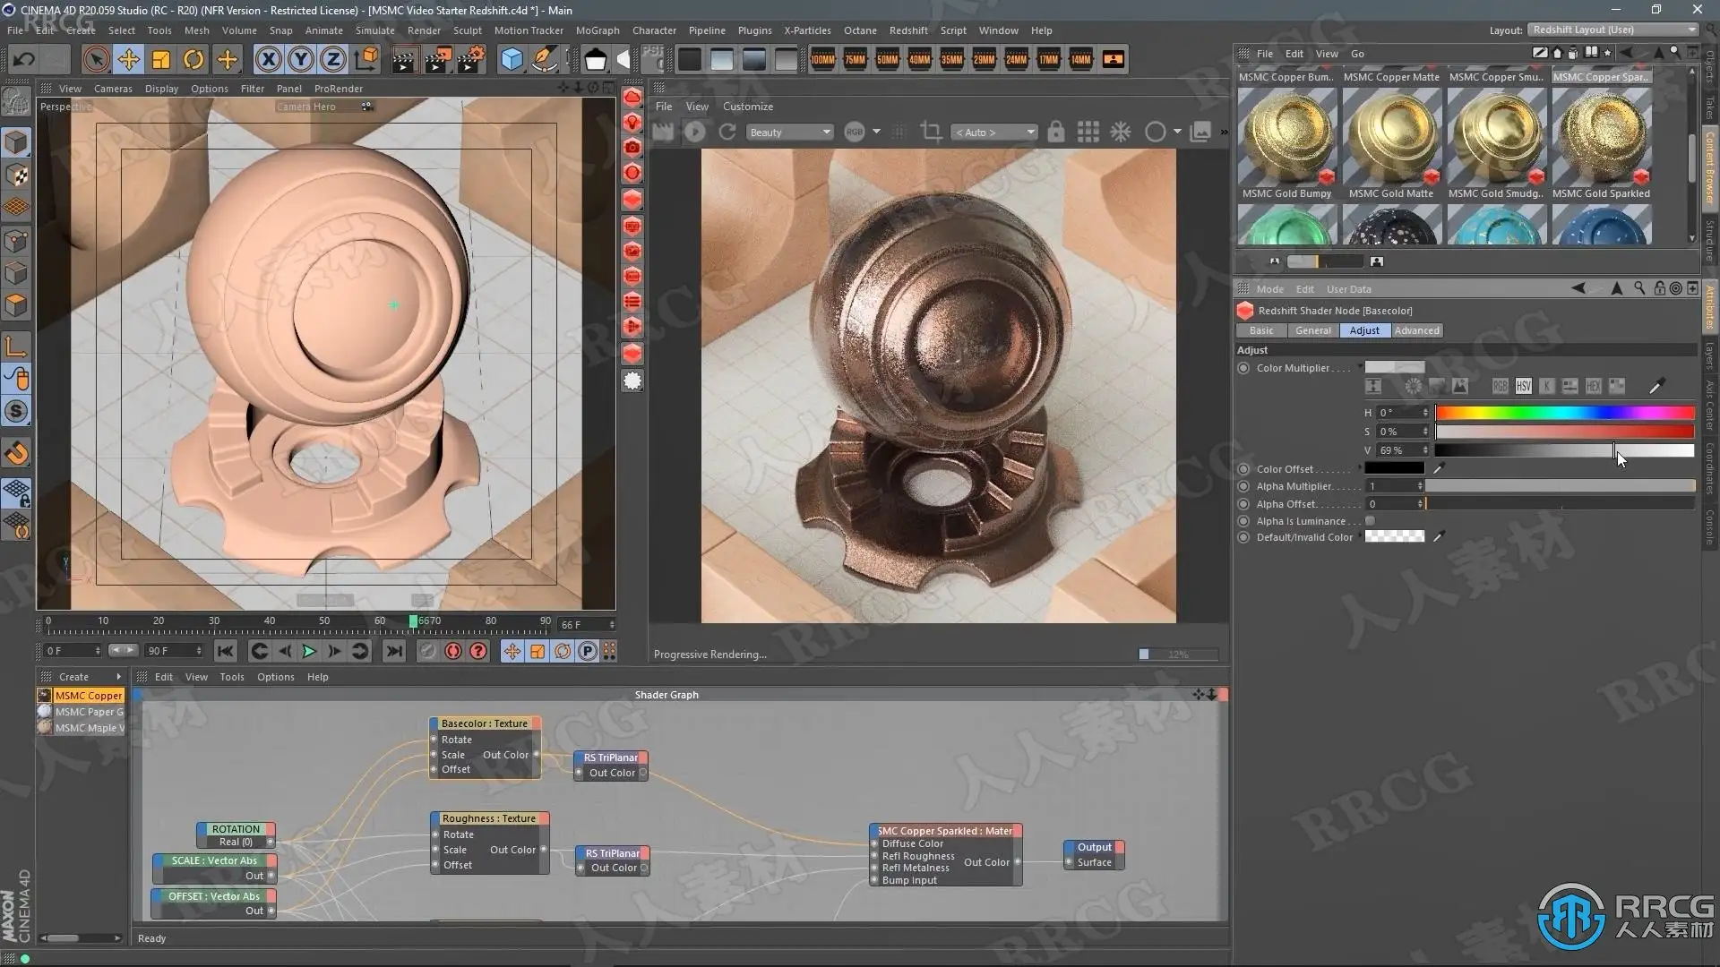Expand the Layout Redshift Layout dropdown

(1613, 30)
